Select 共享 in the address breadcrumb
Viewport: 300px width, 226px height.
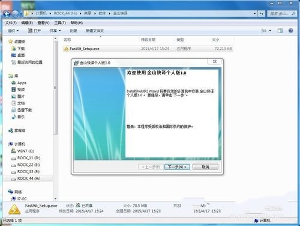point(88,13)
